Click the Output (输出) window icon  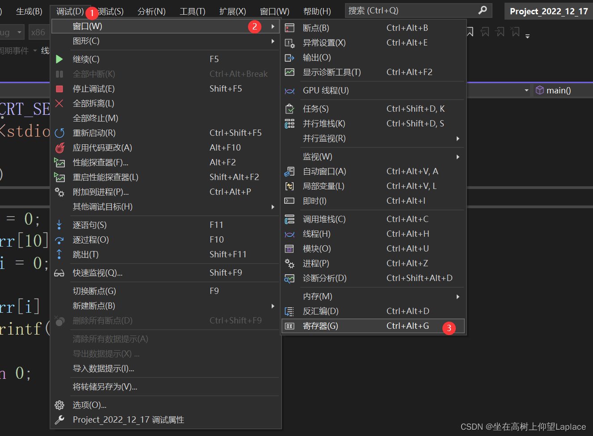click(x=290, y=58)
